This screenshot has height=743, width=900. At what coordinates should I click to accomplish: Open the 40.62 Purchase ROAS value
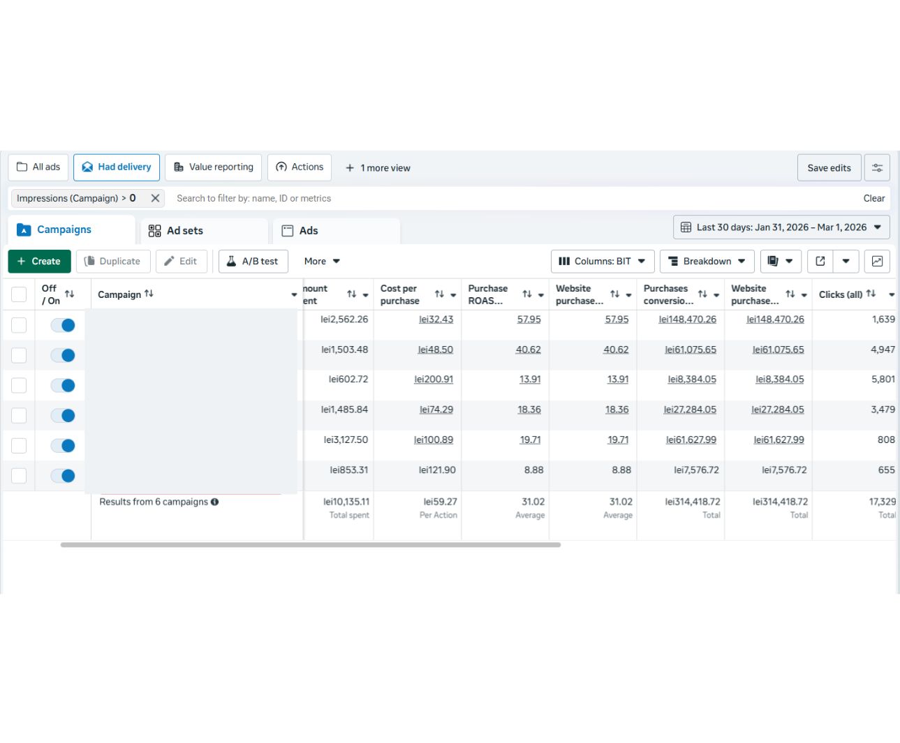pos(529,350)
